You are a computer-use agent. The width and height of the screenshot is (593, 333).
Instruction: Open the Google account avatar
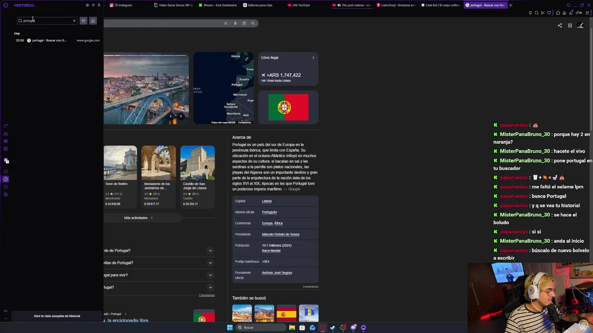[580, 25]
